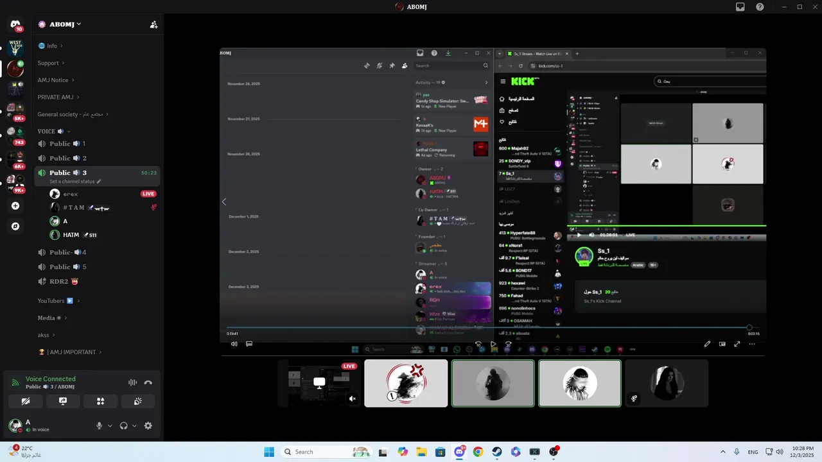822x462 pixels.
Task: Open Google Chrome from the taskbar
Action: pos(478,452)
